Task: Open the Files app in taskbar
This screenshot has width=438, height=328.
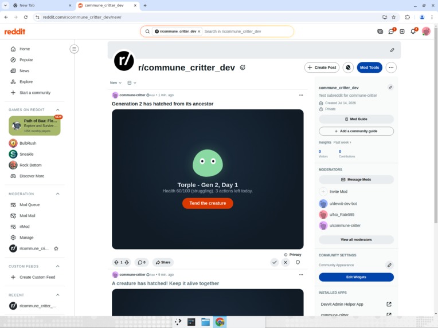Action: coord(205,322)
